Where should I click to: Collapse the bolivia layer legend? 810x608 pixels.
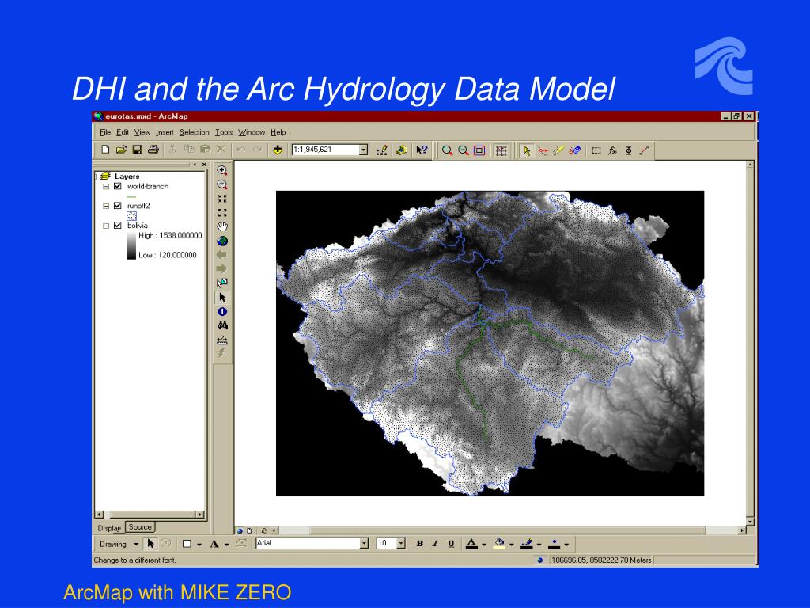106,226
